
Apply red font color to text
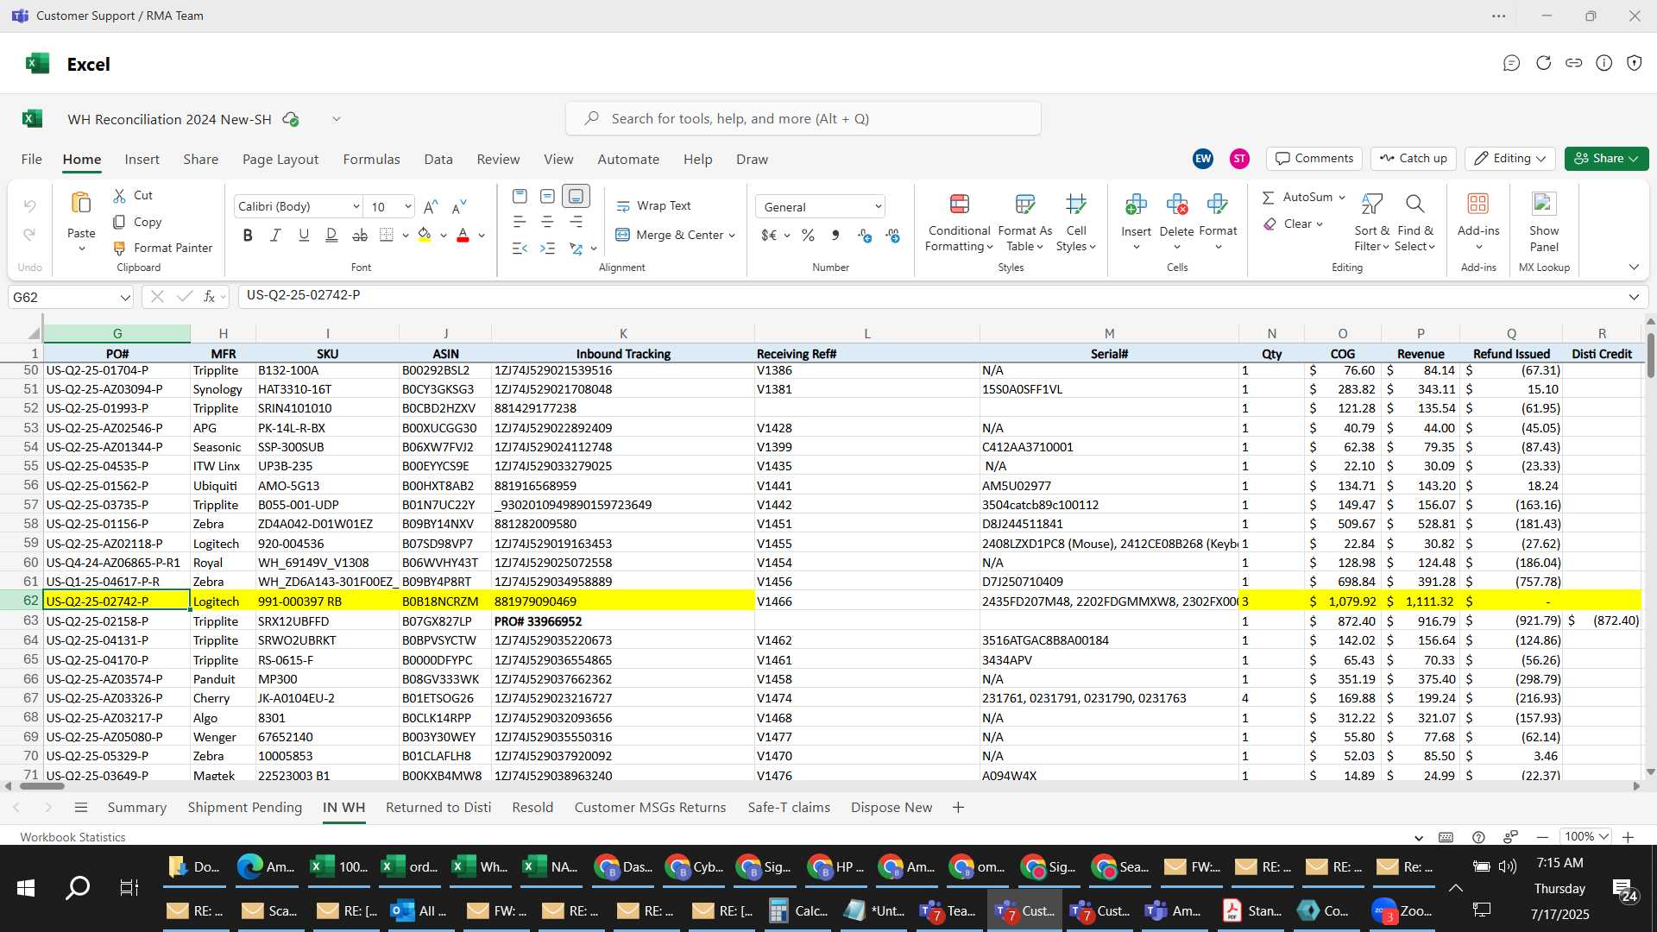pos(463,236)
